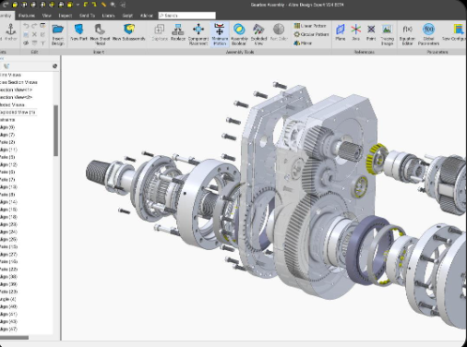The width and height of the screenshot is (467, 347).
Task: Create a New Part
Action: click(78, 32)
